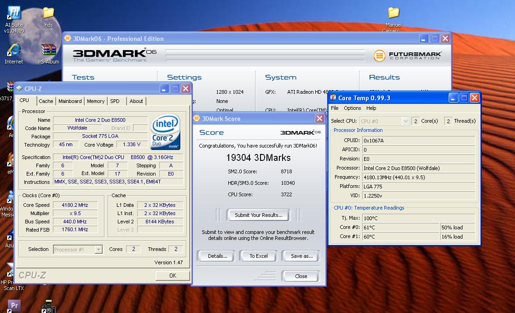
Task: Open the SPD tab in CPU-Z
Action: click(115, 101)
